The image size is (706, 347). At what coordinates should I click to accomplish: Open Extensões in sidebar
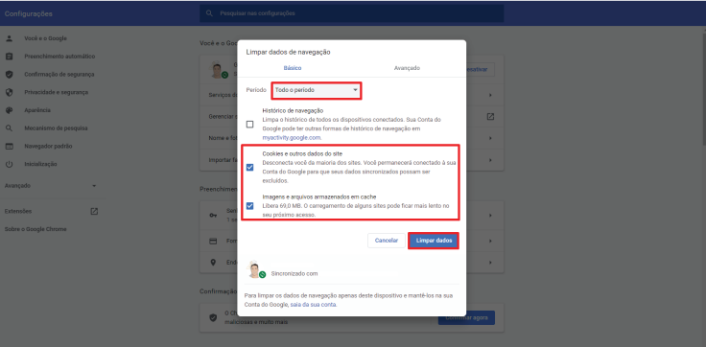pos(18,211)
